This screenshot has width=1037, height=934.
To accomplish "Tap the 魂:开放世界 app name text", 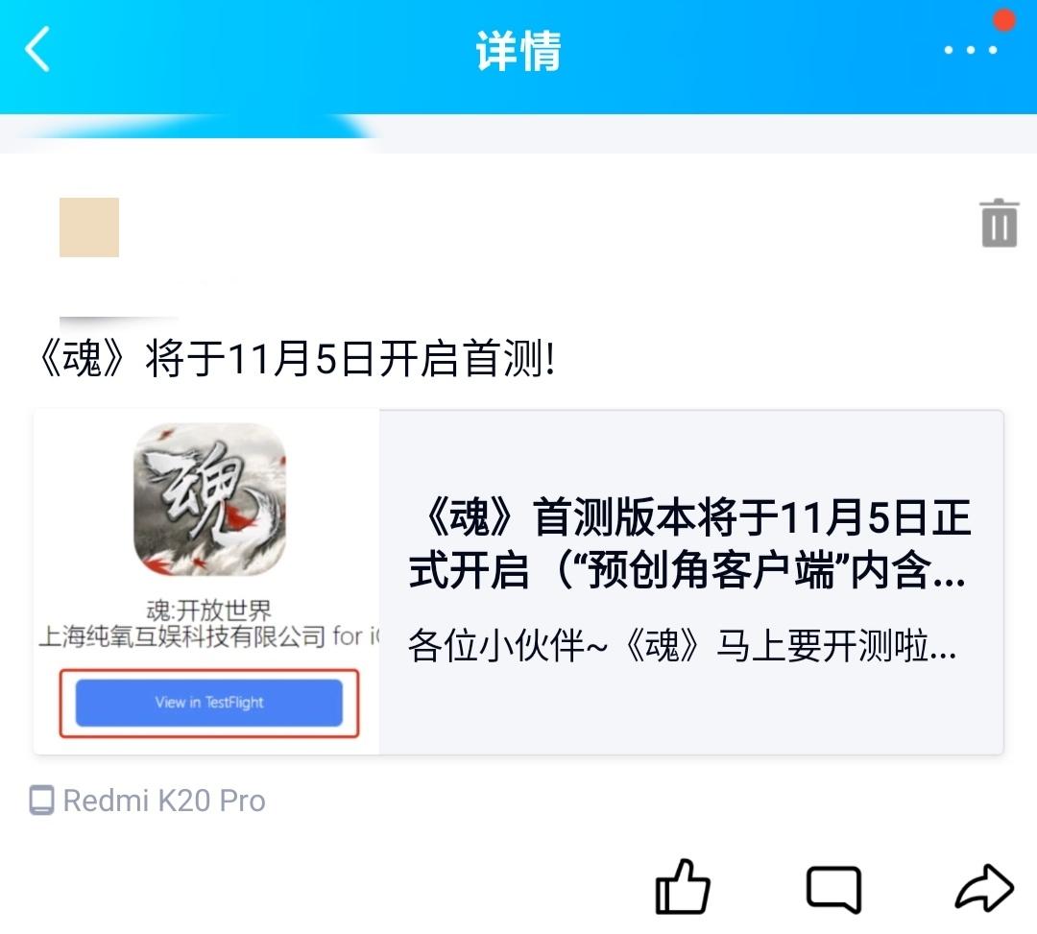I will (209, 610).
